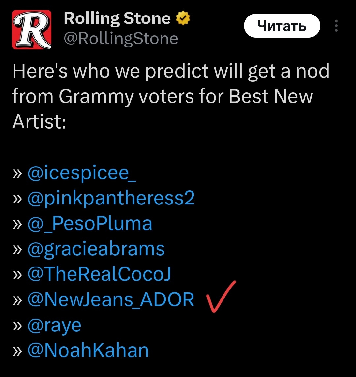Image resolution: width=356 pixels, height=377 pixels.
Task: Click the "»" bullet before @NoahKahan
Action: pos(18,351)
